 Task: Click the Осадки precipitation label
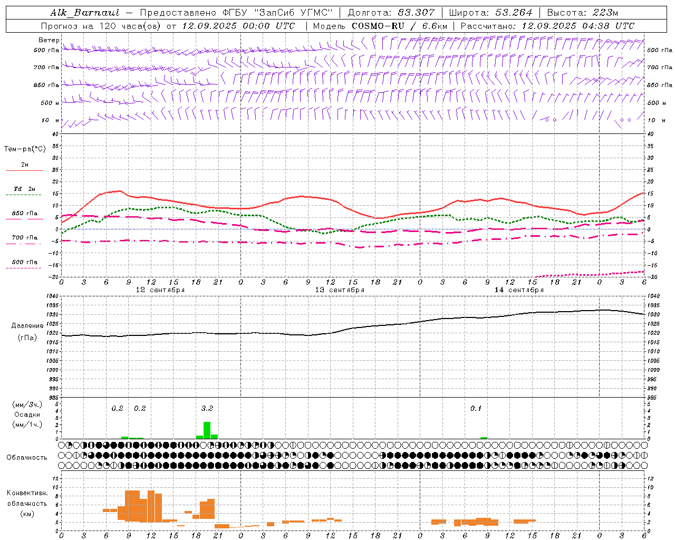[x=27, y=414]
